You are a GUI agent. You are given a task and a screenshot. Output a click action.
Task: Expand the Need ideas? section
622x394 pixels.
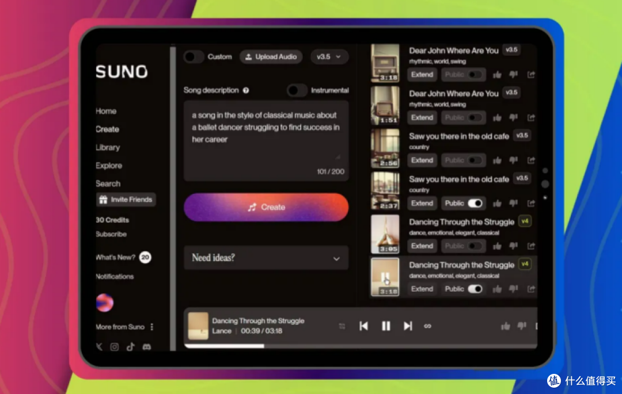(x=266, y=258)
